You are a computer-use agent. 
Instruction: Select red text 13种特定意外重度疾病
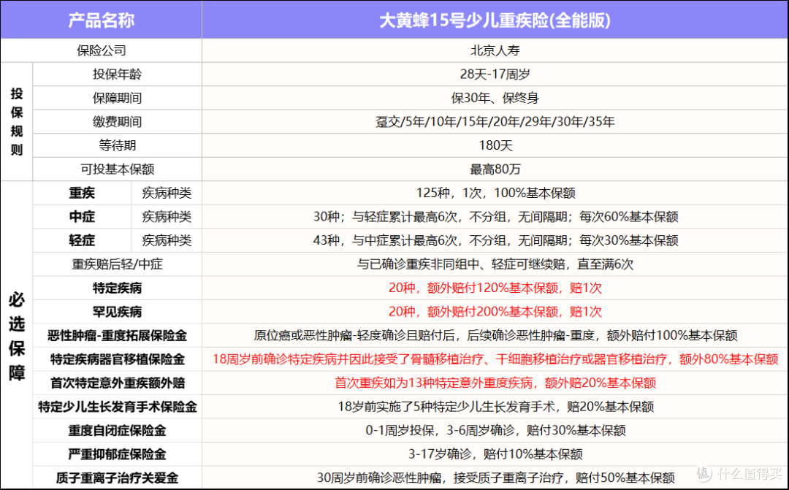point(470,383)
